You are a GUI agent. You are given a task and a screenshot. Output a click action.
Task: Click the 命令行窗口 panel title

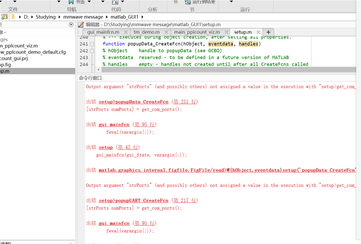pos(90,78)
